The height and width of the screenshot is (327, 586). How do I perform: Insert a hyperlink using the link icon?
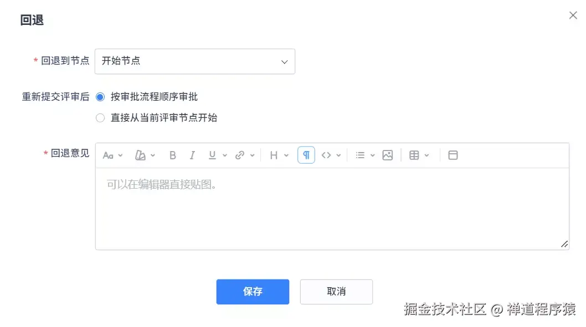click(240, 155)
